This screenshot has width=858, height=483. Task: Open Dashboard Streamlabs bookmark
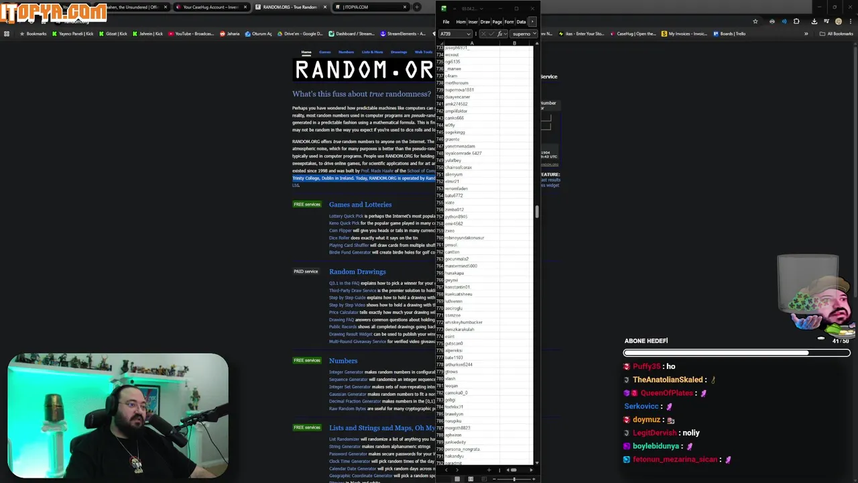pos(351,34)
